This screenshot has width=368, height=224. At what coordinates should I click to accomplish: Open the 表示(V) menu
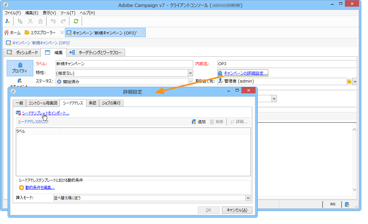[x=49, y=13]
